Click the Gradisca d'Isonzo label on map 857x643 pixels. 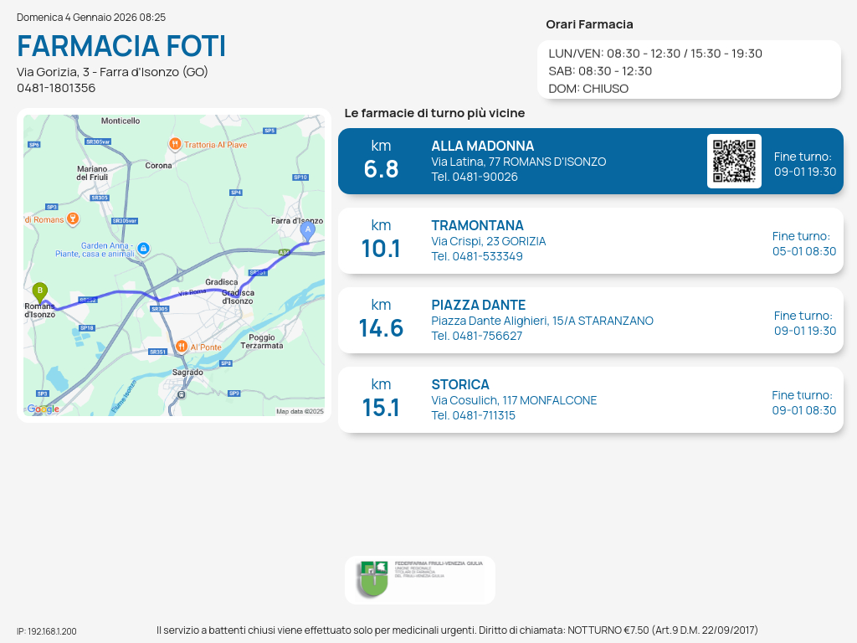[x=238, y=296]
